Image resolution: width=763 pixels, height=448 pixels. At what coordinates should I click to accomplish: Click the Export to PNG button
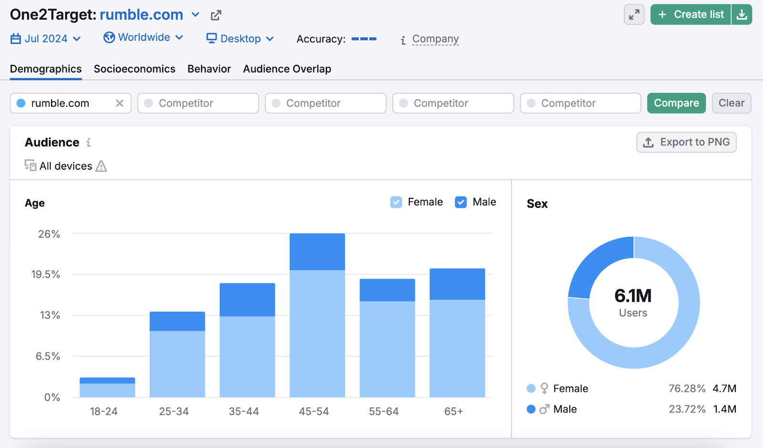(686, 143)
